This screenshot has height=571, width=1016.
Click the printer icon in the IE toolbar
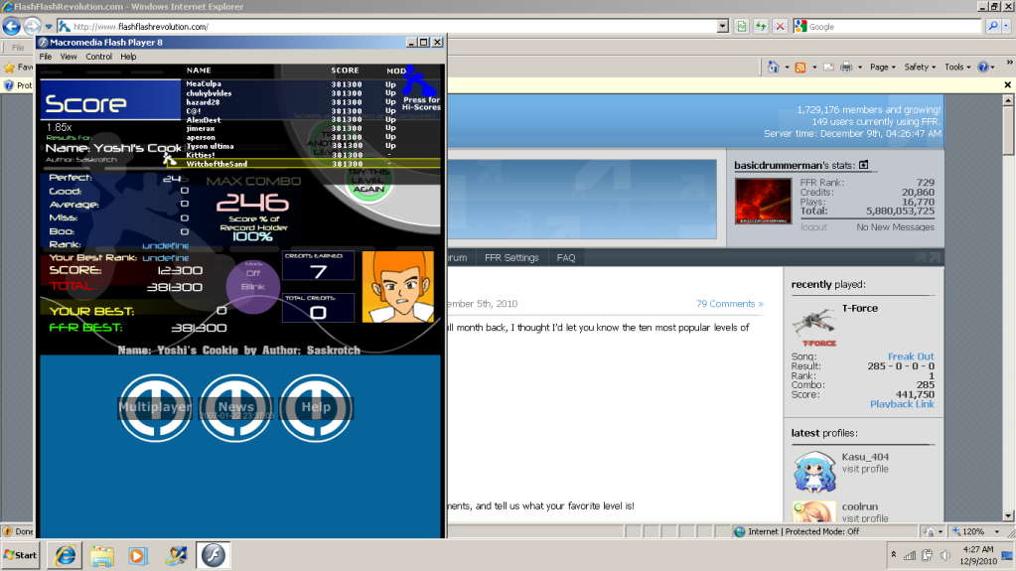pos(846,68)
